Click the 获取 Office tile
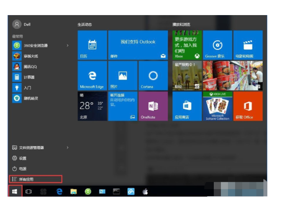Viewport: 282px width, 205px height. pyautogui.click(x=248, y=106)
